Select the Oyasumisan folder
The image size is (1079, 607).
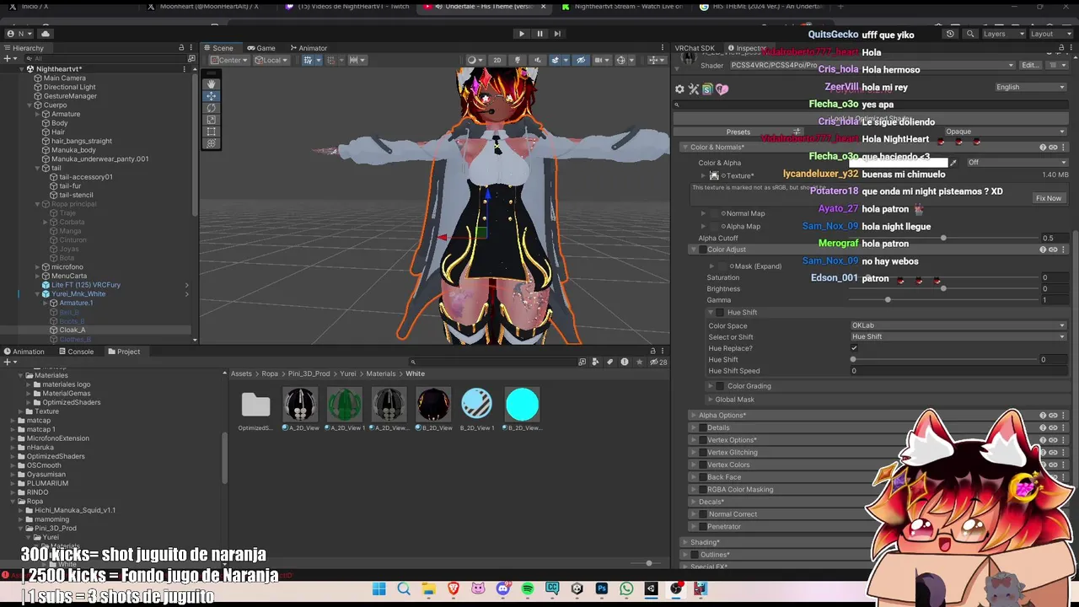(x=46, y=475)
